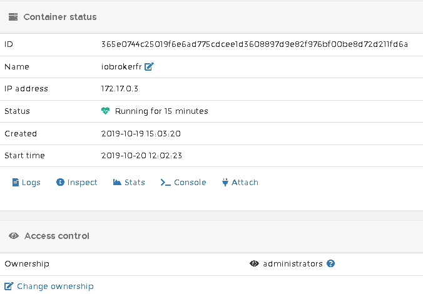The width and height of the screenshot is (423, 294).
Task: Click the Container status server icon
Action: (x=13, y=17)
